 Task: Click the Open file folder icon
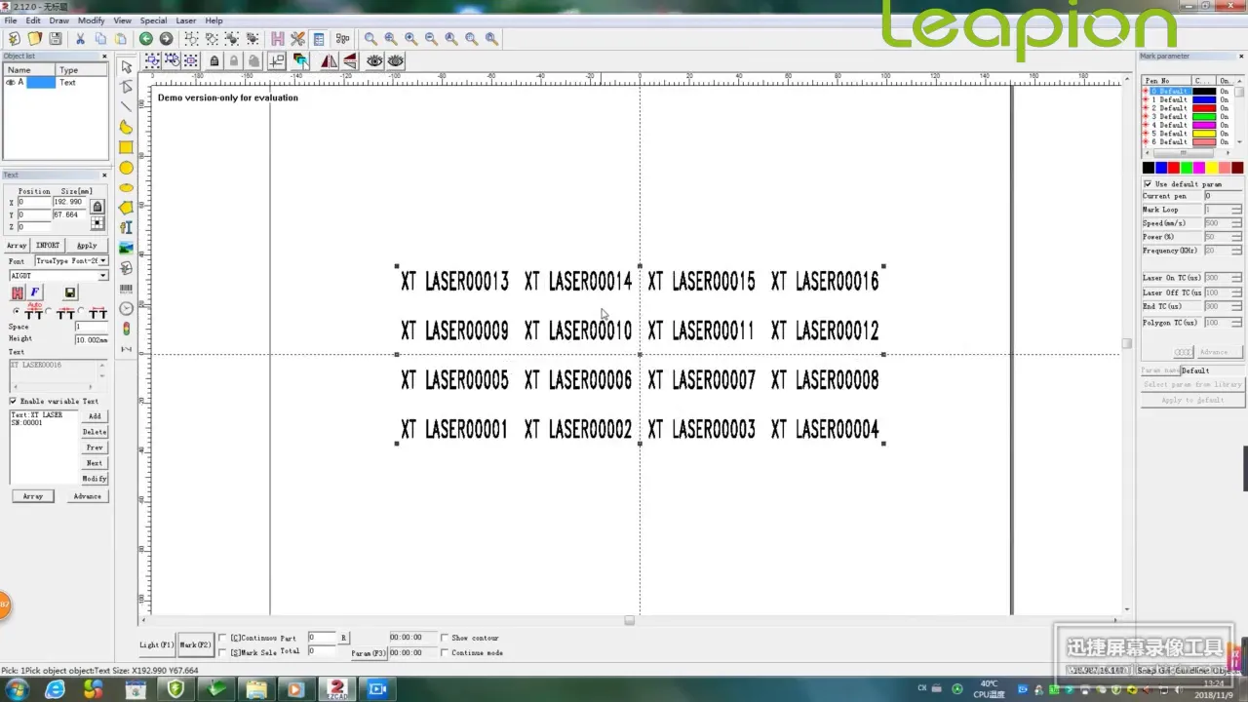pos(35,38)
